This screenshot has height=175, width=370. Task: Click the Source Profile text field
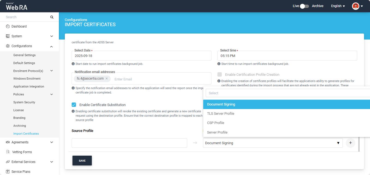(x=129, y=143)
